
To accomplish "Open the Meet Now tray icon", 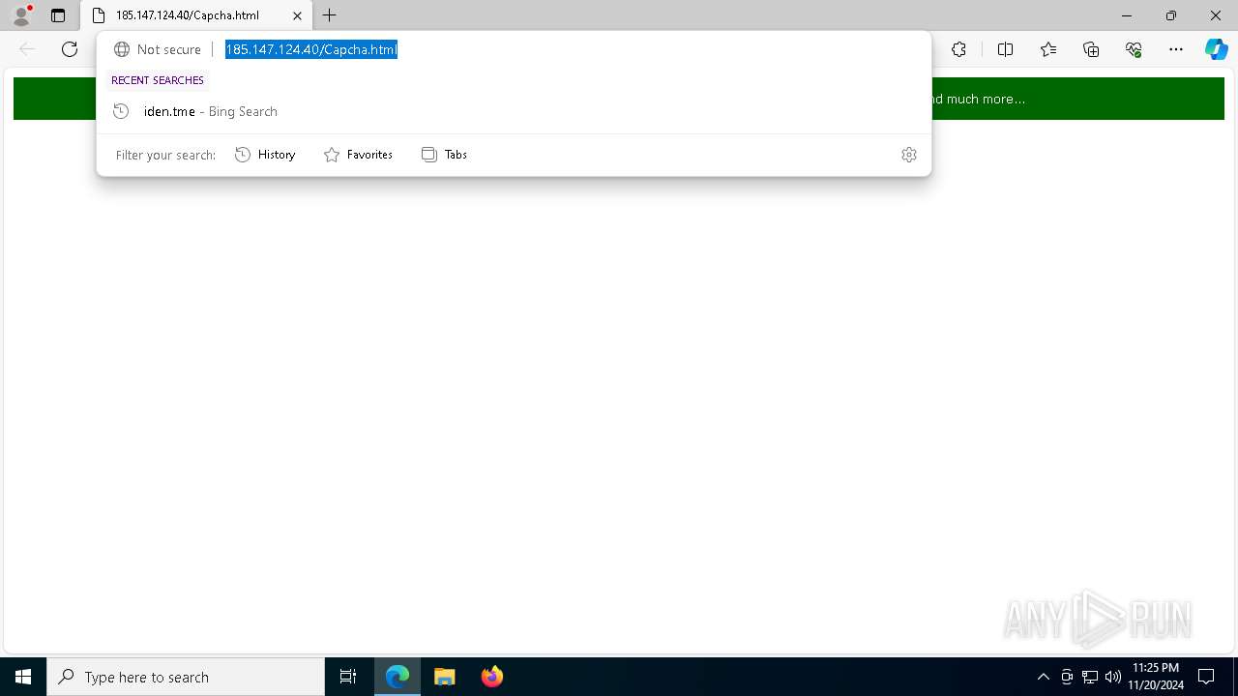I will (1067, 677).
